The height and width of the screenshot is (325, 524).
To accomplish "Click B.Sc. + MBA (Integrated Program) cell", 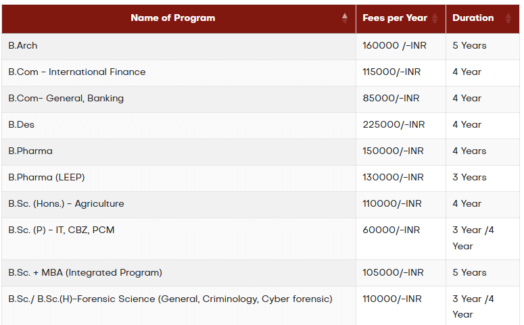I will 85,273.
